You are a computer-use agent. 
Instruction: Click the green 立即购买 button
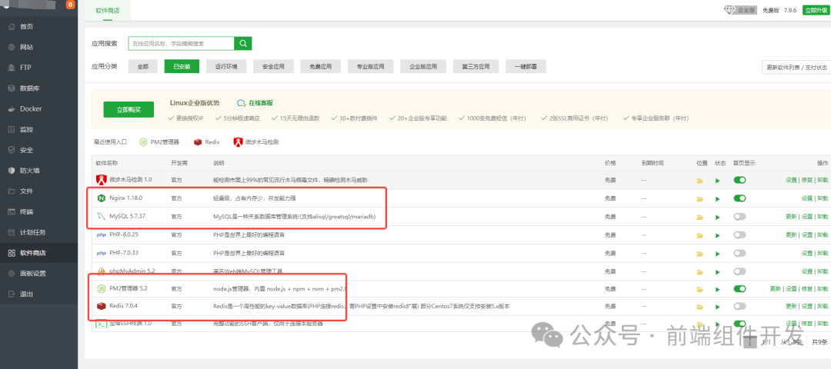click(x=128, y=110)
